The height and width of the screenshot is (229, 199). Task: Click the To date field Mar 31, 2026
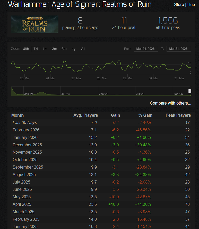(x=179, y=49)
